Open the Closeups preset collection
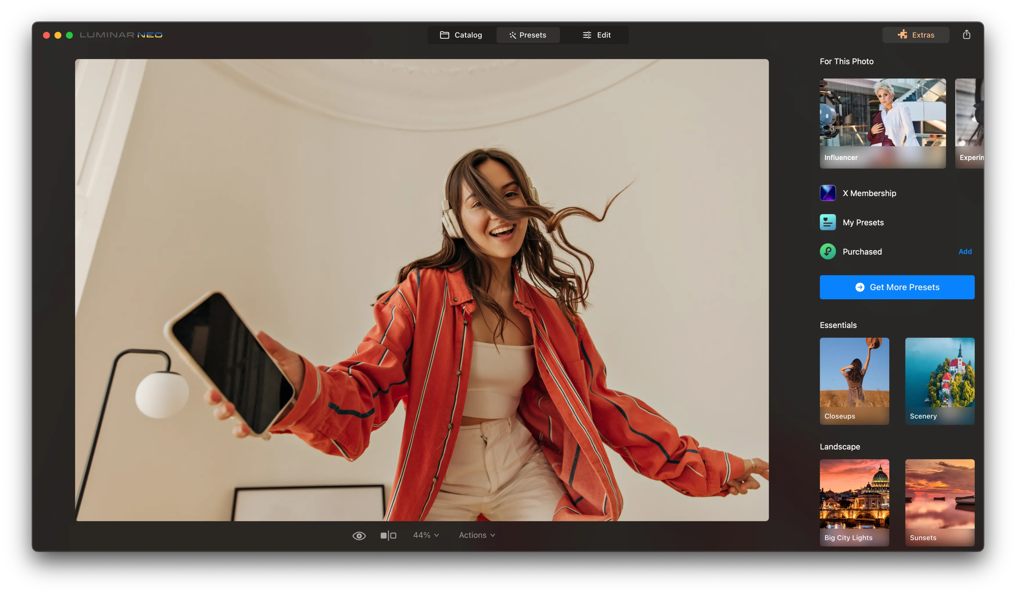The image size is (1016, 594). 854,381
